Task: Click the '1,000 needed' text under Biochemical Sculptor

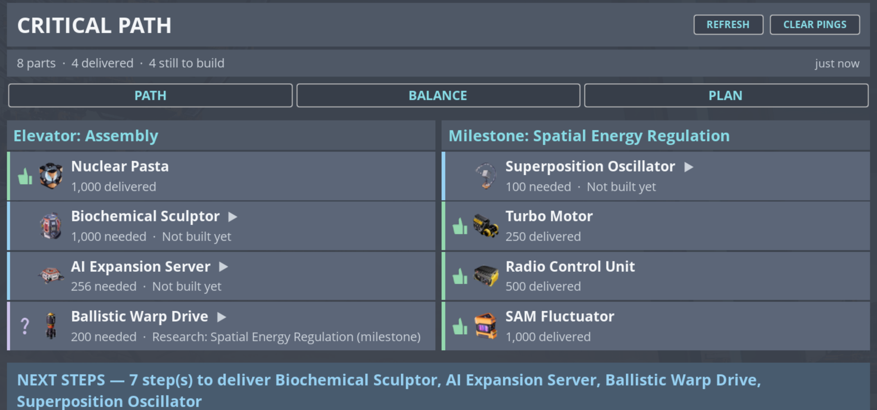Action: [x=109, y=237]
